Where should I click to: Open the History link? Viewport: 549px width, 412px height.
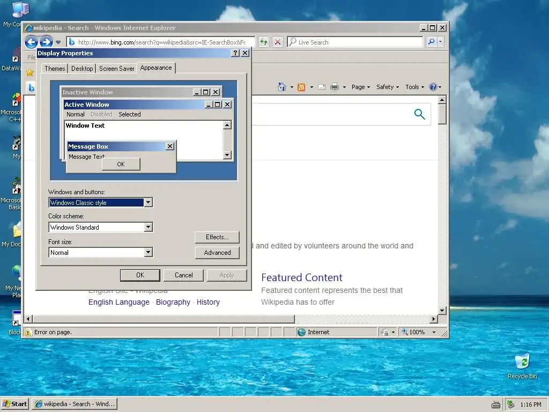[x=208, y=302]
